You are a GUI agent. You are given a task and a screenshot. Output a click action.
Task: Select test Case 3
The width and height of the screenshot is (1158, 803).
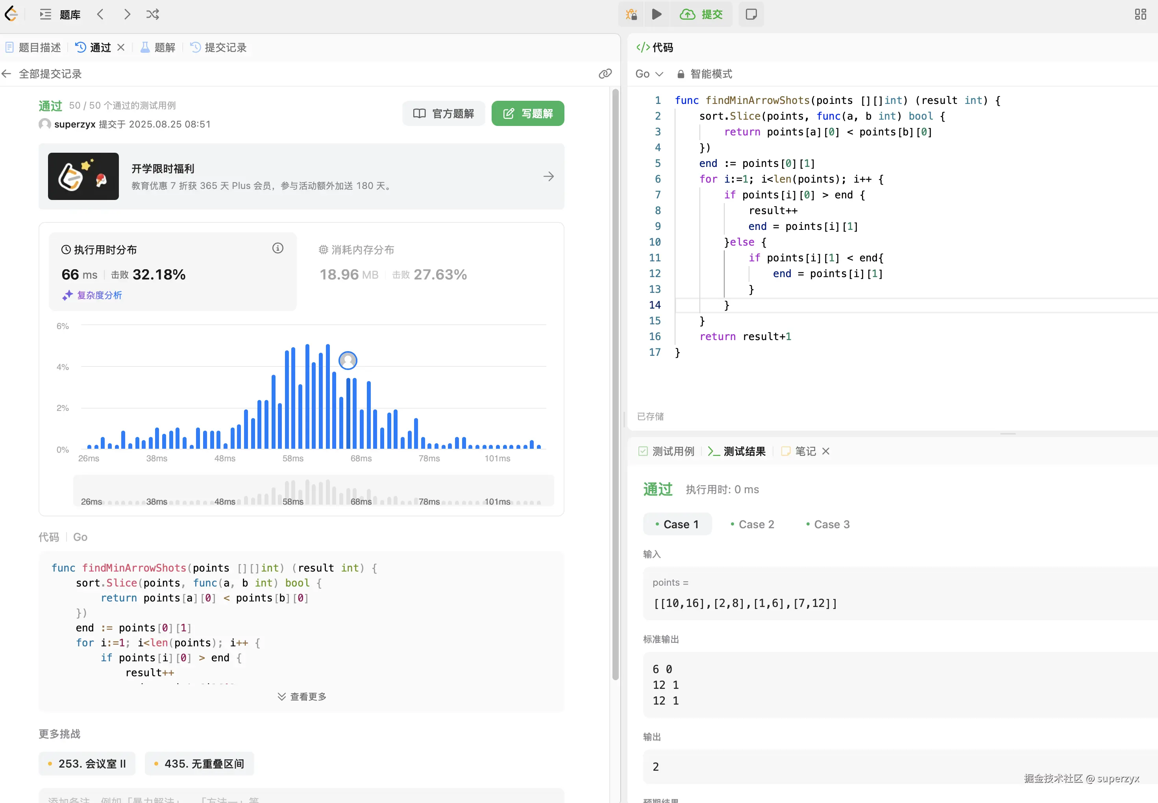pos(828,524)
